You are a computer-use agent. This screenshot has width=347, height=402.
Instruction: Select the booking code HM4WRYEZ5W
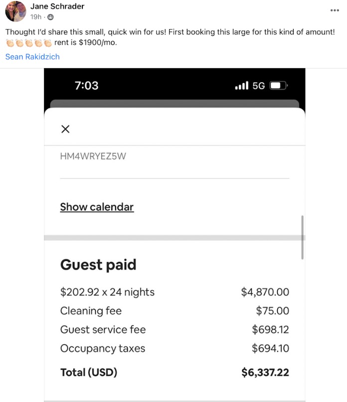click(93, 156)
